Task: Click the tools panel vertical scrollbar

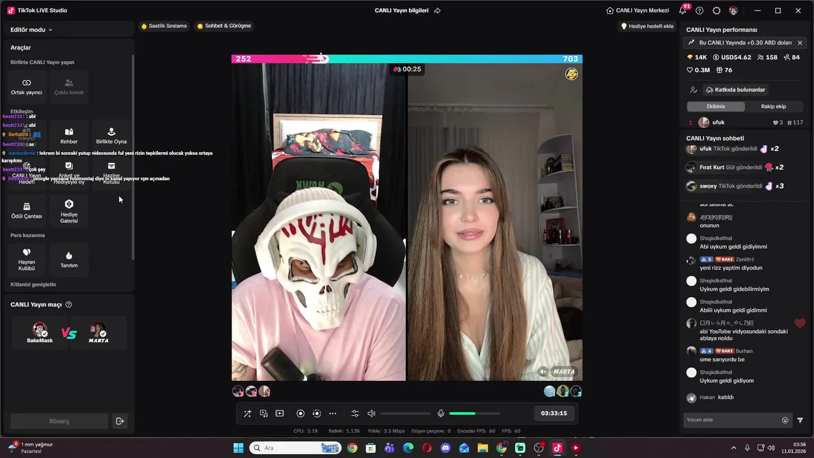Action: click(133, 156)
